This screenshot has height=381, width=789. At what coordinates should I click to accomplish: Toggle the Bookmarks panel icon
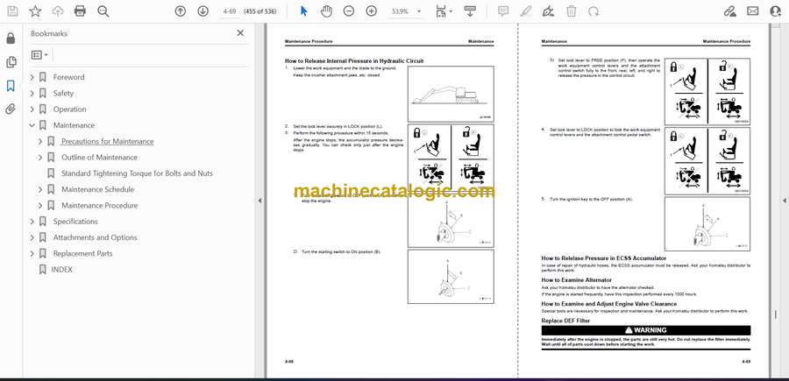11,86
